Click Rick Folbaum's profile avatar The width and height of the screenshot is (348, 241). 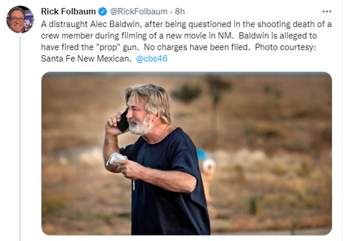click(x=20, y=20)
